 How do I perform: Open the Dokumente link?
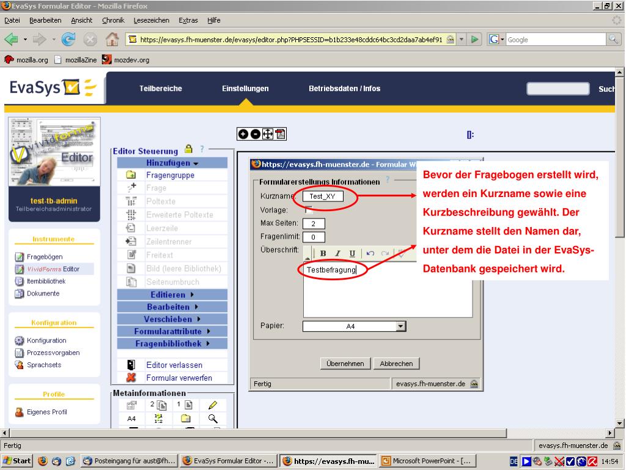point(43,293)
